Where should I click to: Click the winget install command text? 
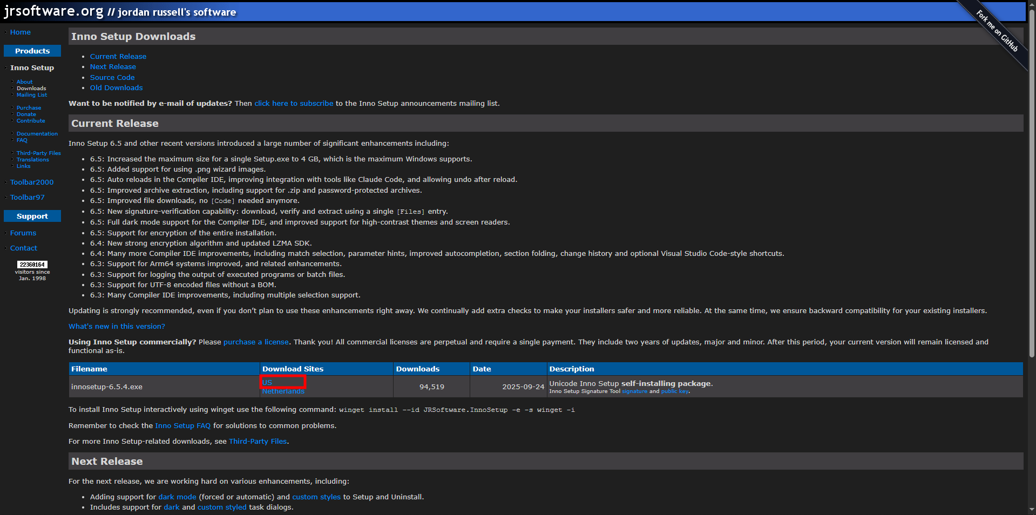click(x=457, y=410)
